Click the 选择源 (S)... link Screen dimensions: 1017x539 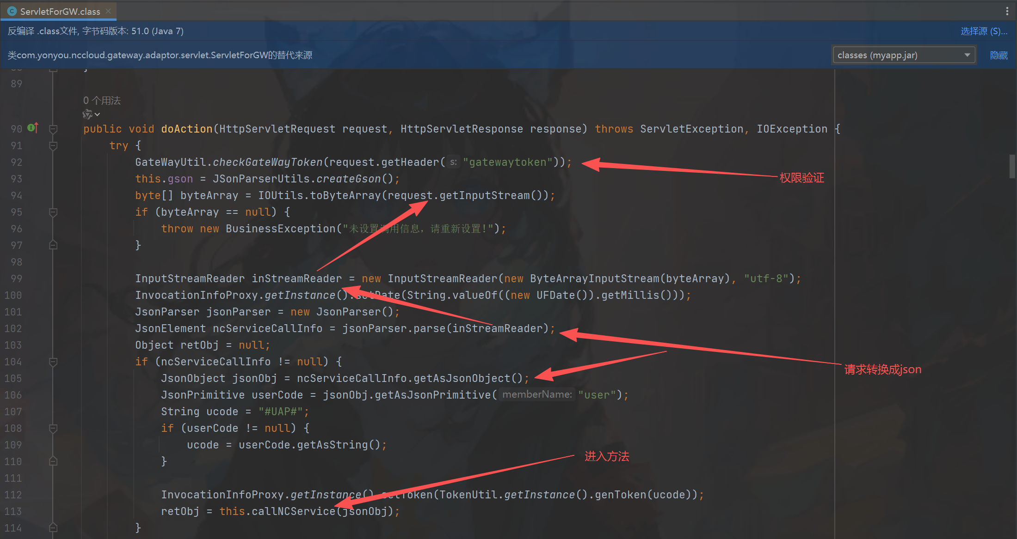tap(983, 31)
